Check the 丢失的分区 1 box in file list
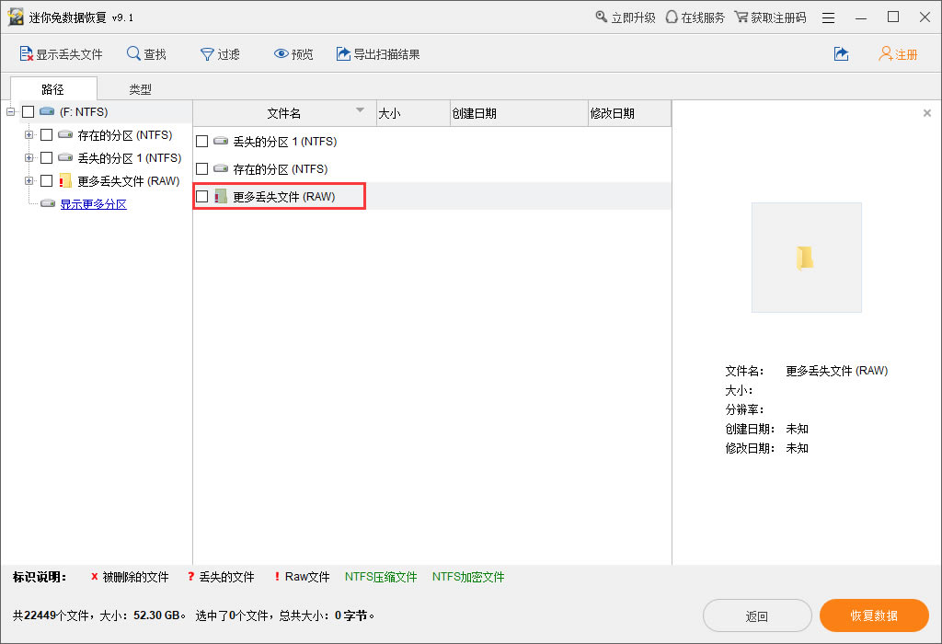942x644 pixels. (x=202, y=142)
